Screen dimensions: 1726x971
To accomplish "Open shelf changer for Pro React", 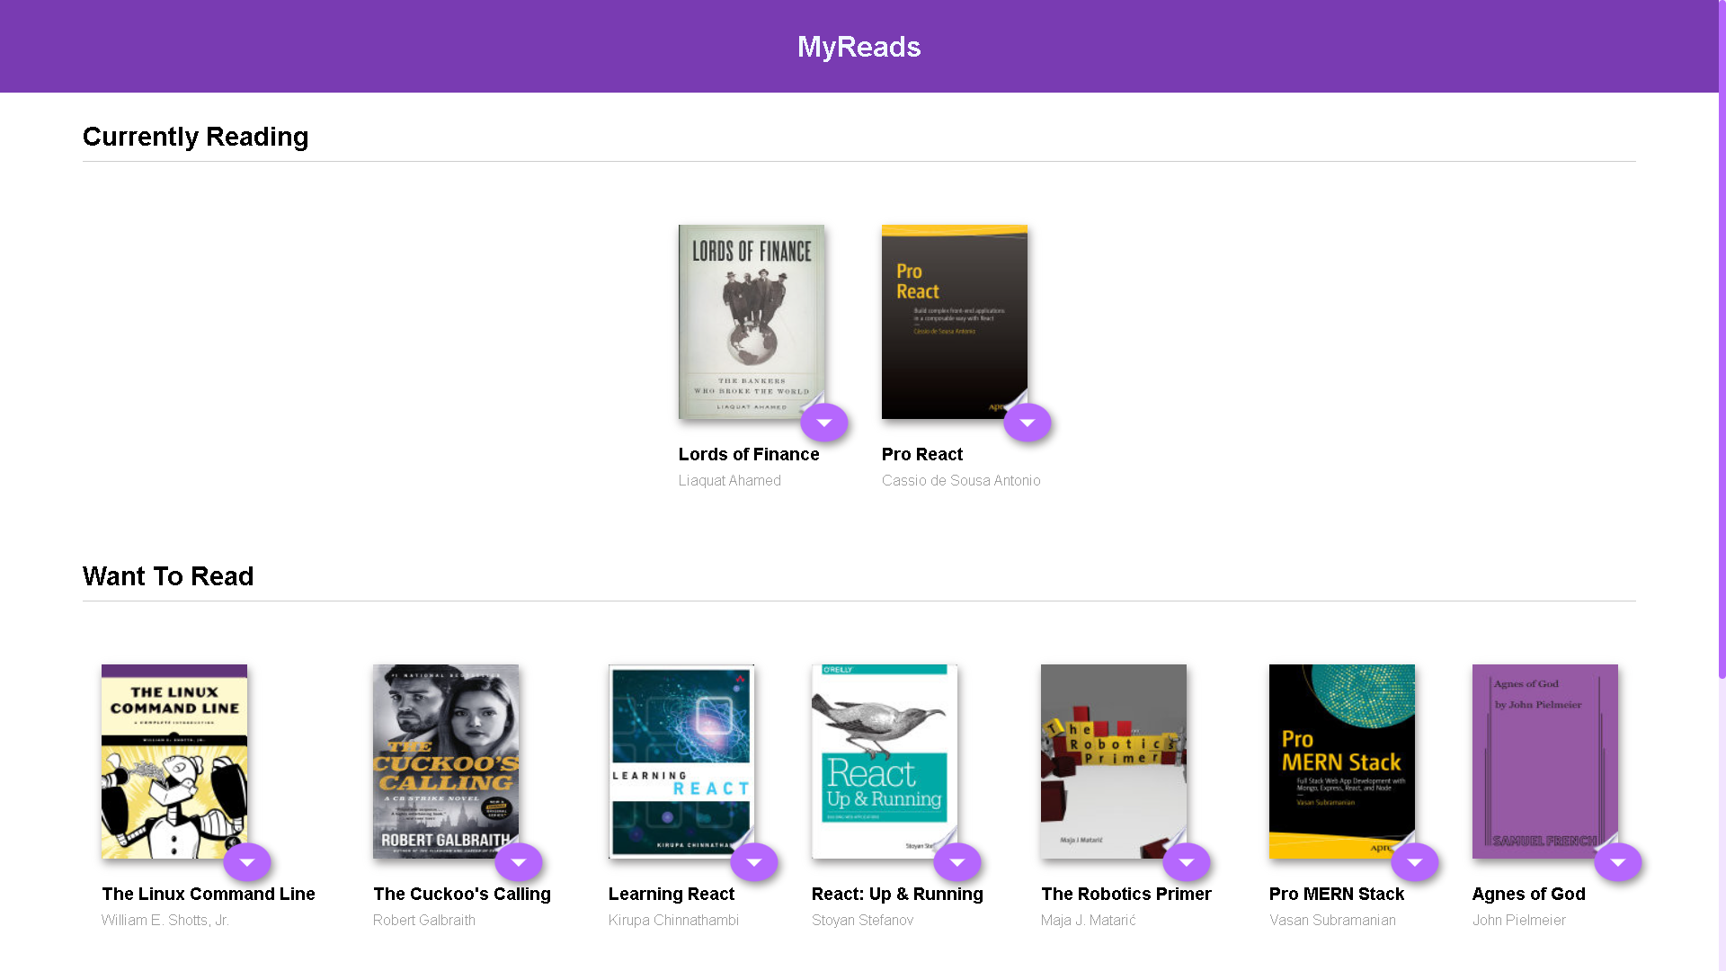I will pos(1028,423).
